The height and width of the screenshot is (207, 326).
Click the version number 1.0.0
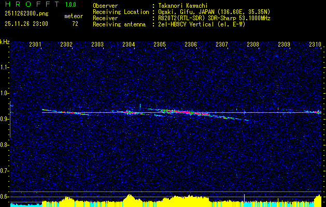point(70,4)
